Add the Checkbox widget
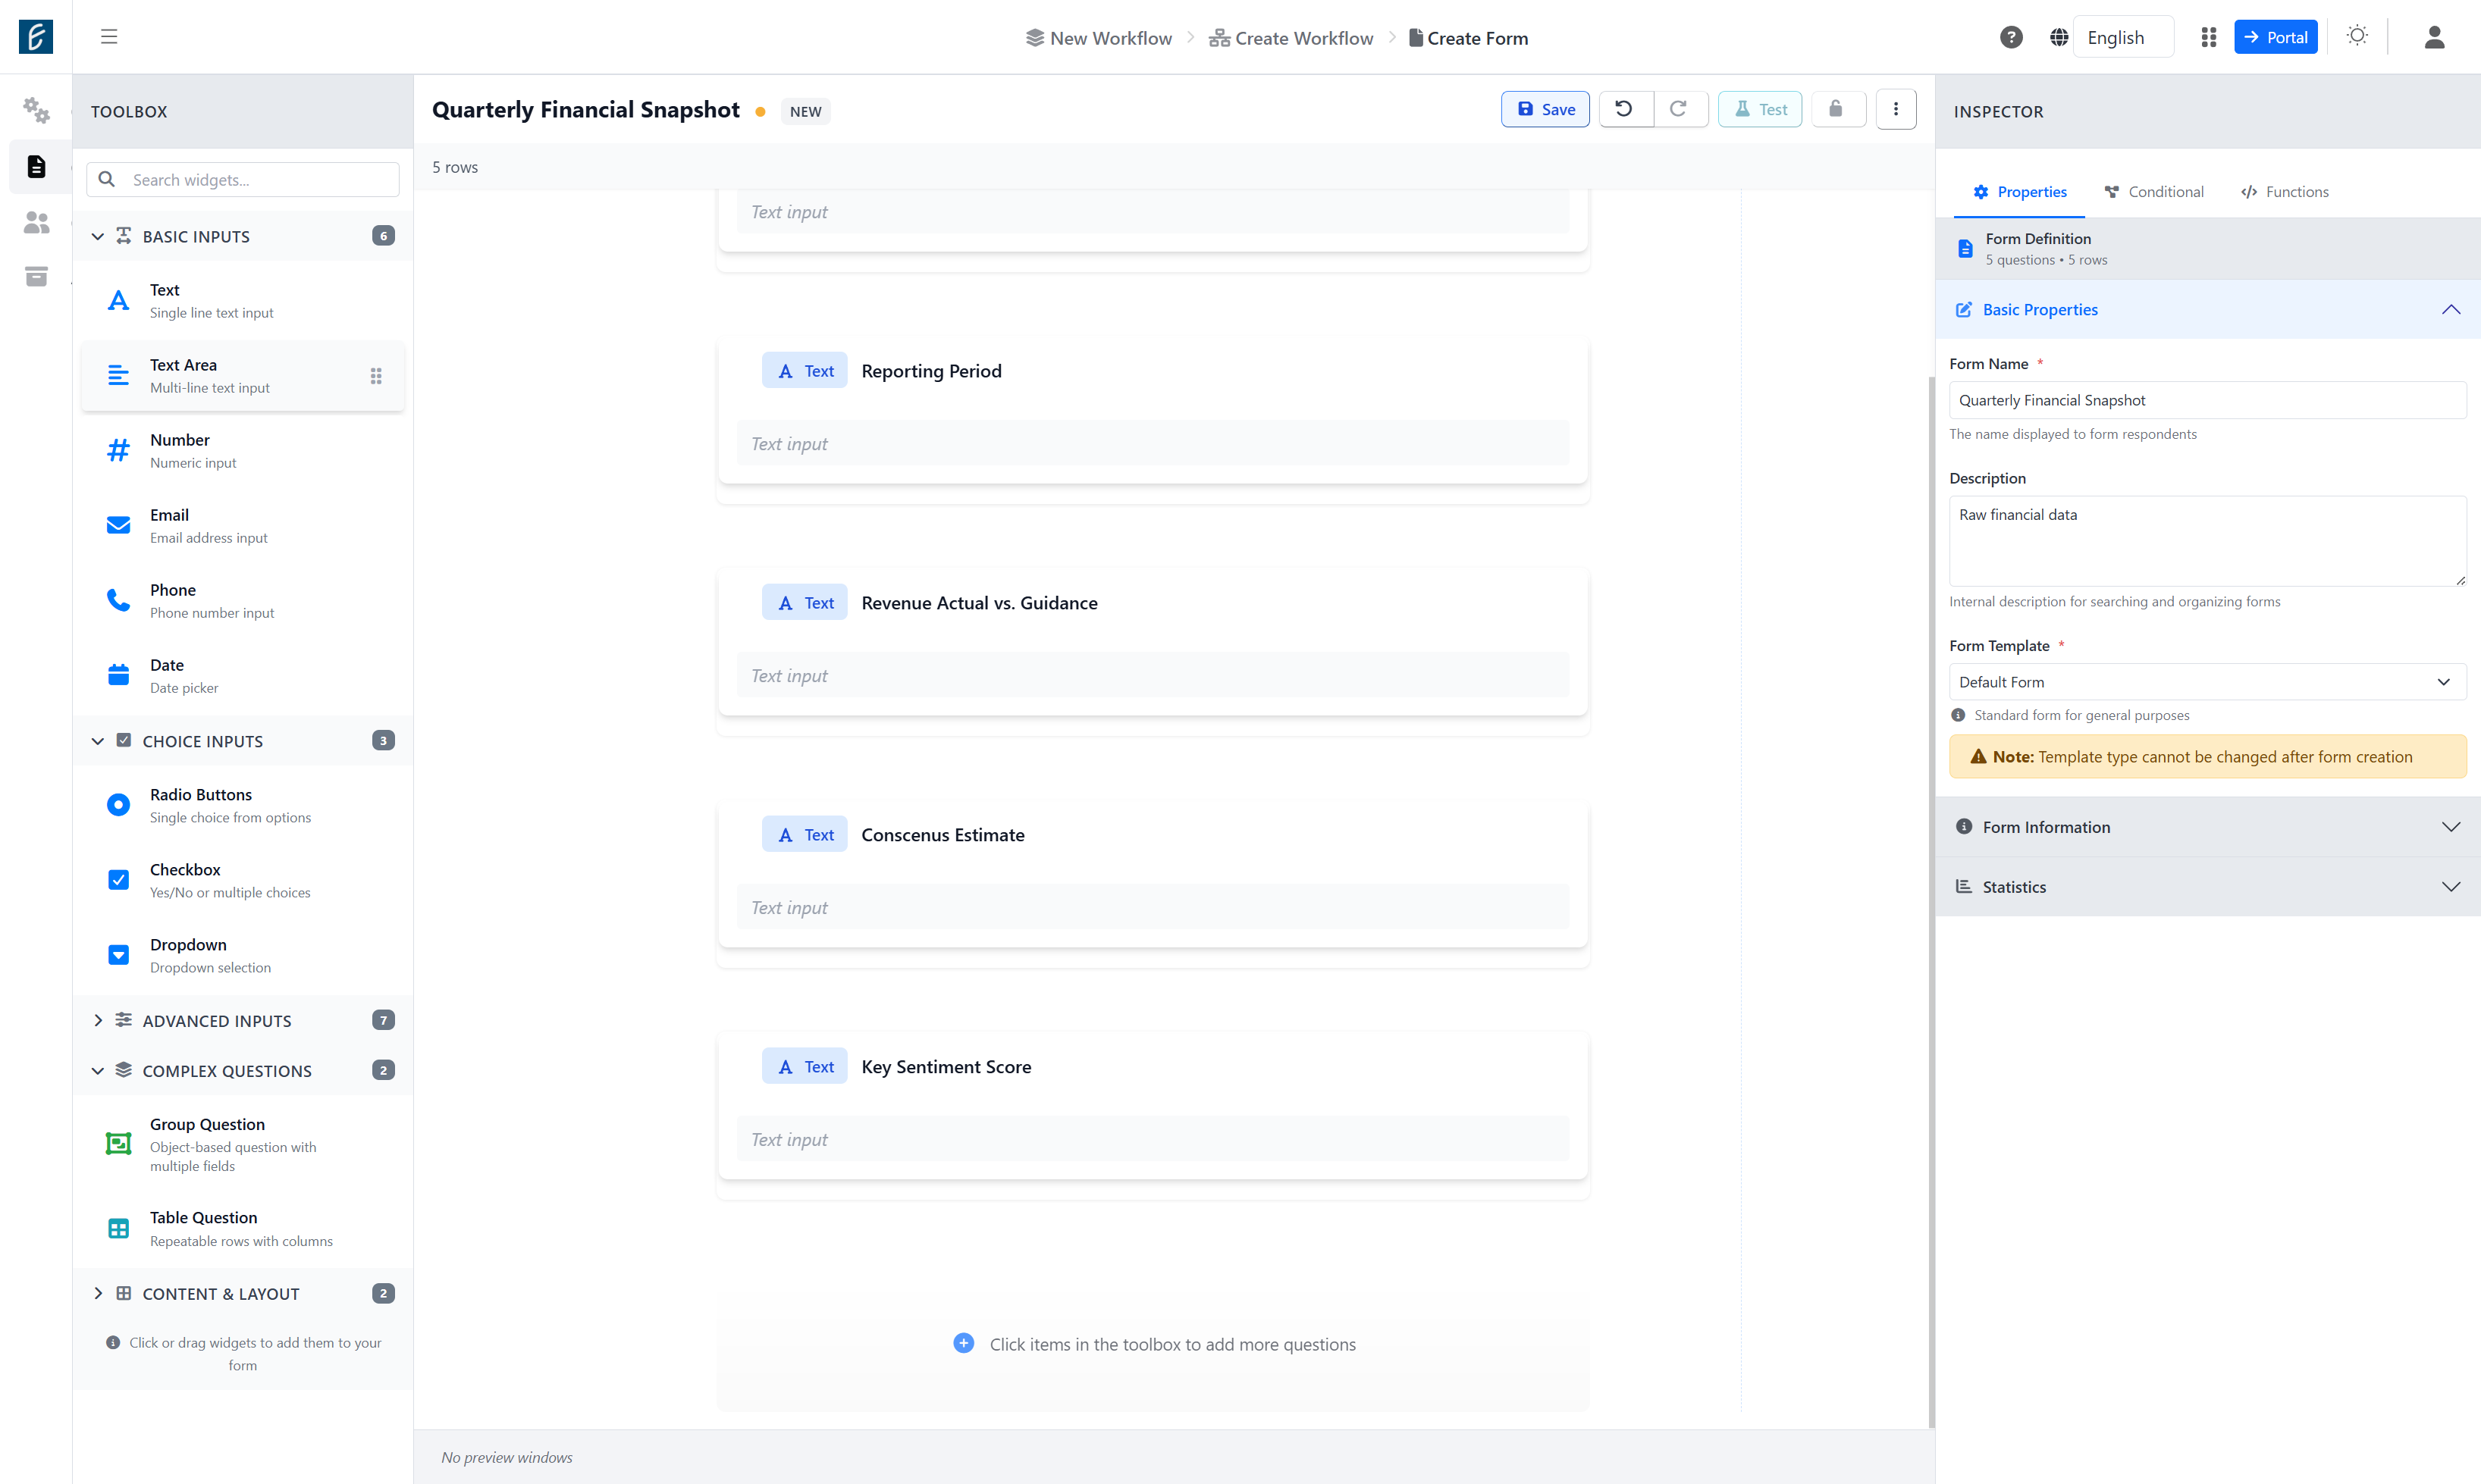The height and width of the screenshot is (1484, 2481). coord(243,880)
